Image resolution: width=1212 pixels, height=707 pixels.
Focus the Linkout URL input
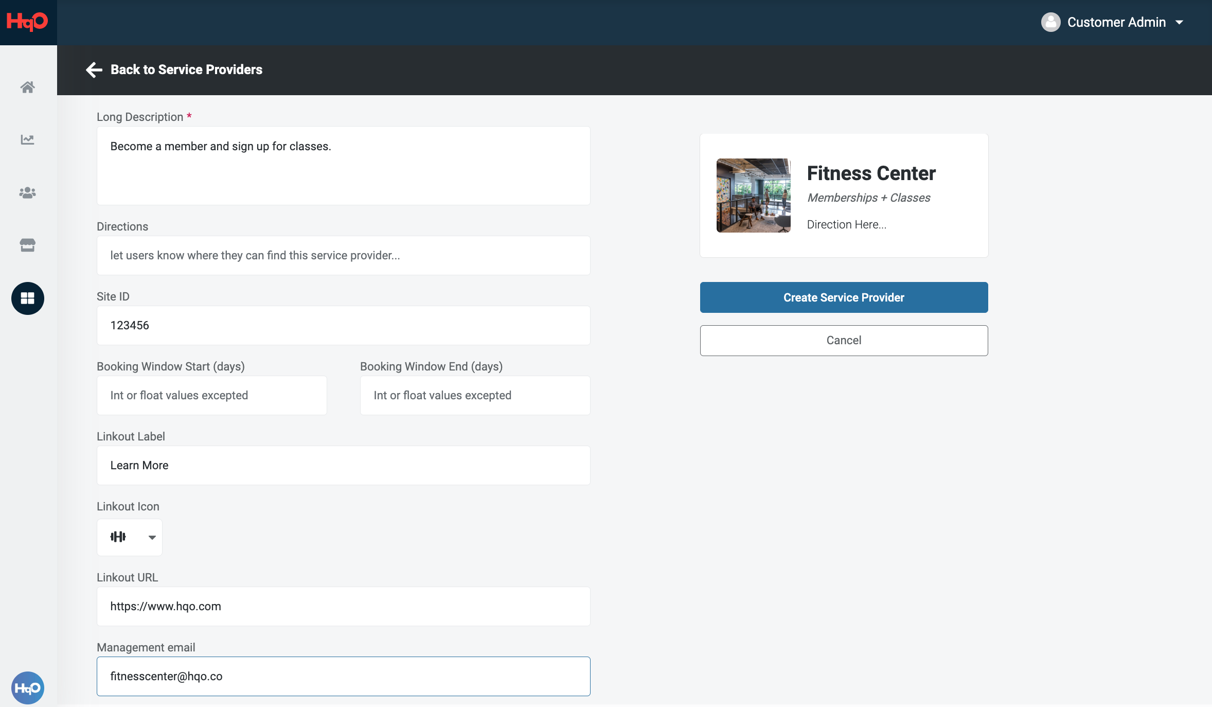pyautogui.click(x=343, y=606)
